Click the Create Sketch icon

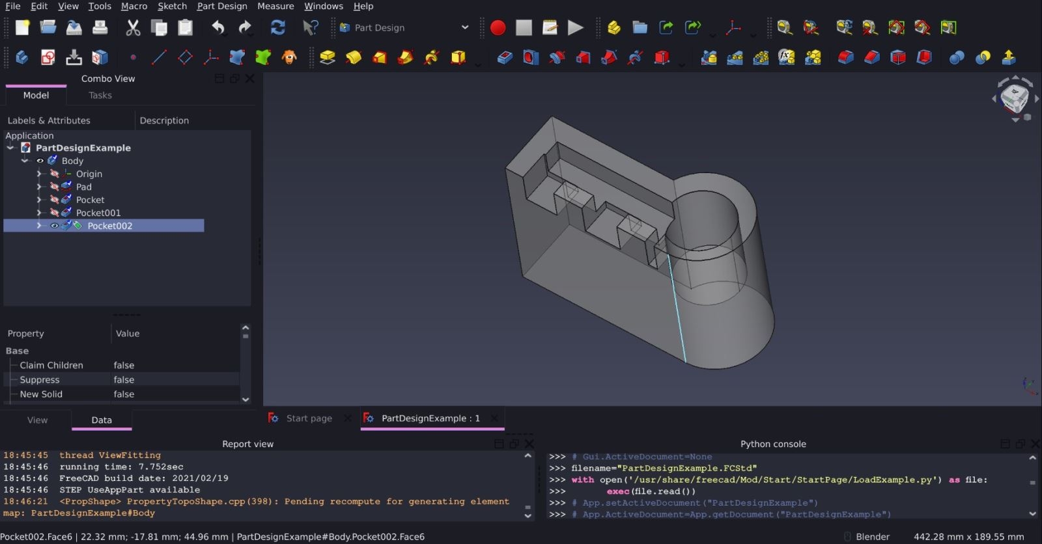(x=48, y=58)
